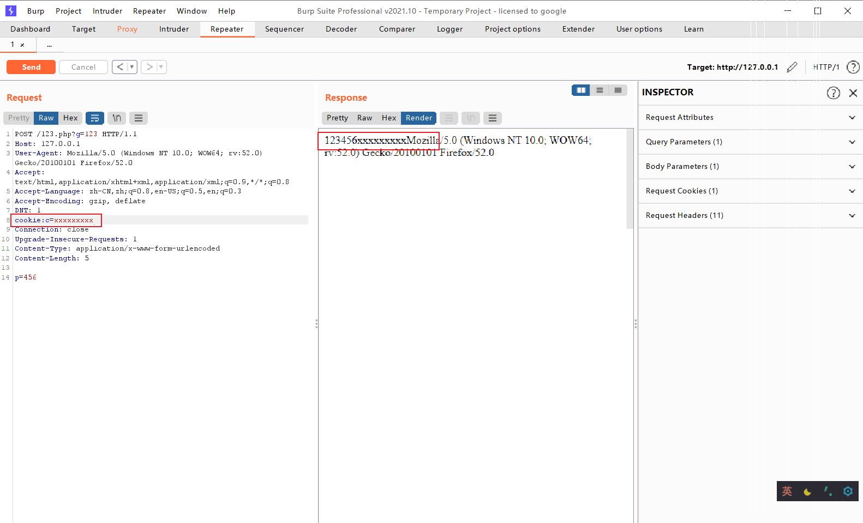Click the cookie:c=xxxxxxxxx header line
The height and width of the screenshot is (523, 863).
(x=54, y=220)
